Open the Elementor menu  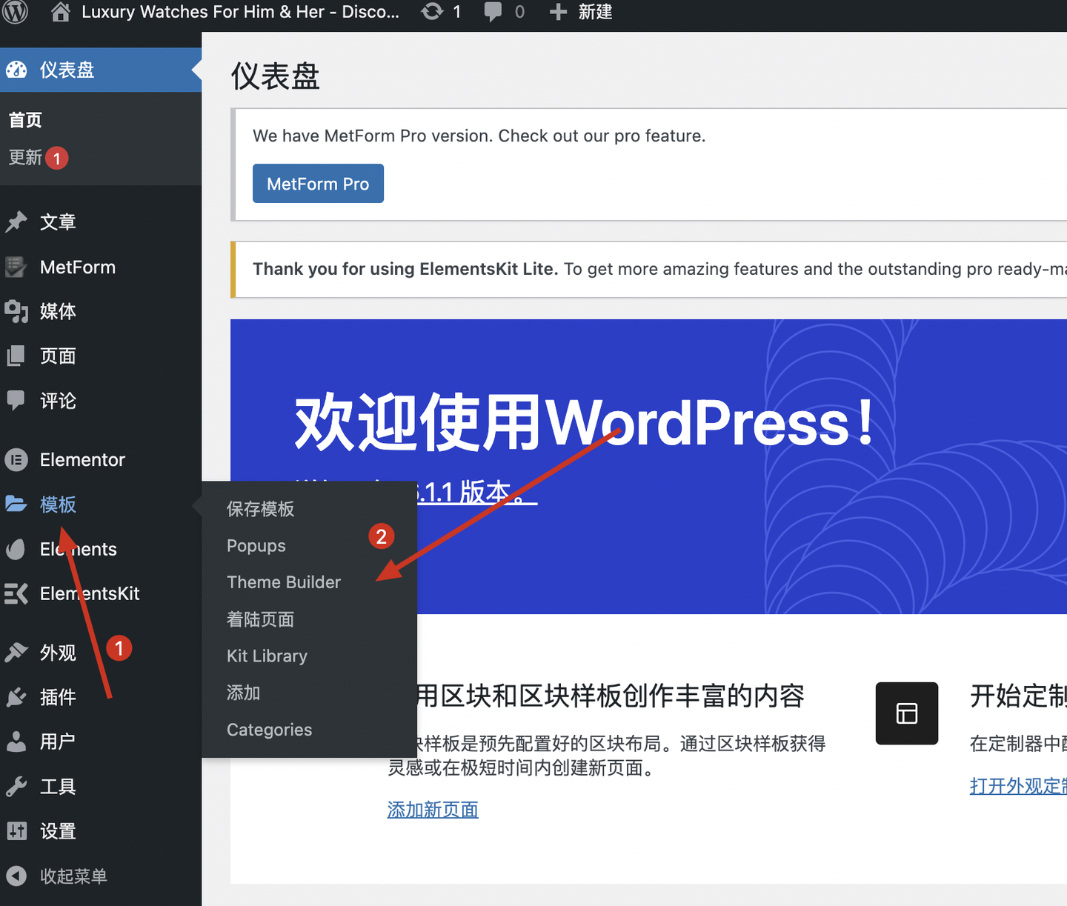point(101,459)
